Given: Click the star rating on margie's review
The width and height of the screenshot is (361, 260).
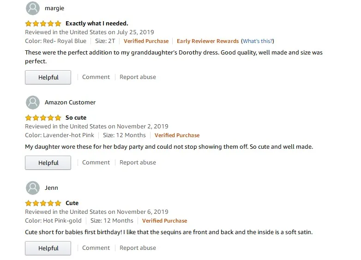Looking at the screenshot, I should (43, 24).
